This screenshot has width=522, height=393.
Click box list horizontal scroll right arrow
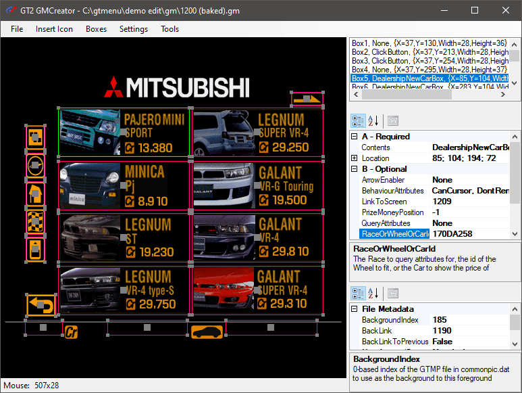(503, 95)
